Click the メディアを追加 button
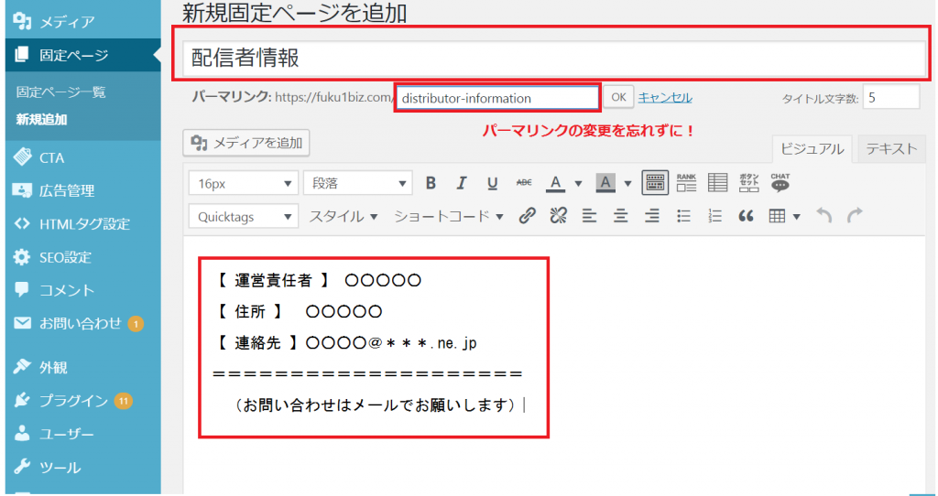The image size is (938, 496). tap(245, 144)
